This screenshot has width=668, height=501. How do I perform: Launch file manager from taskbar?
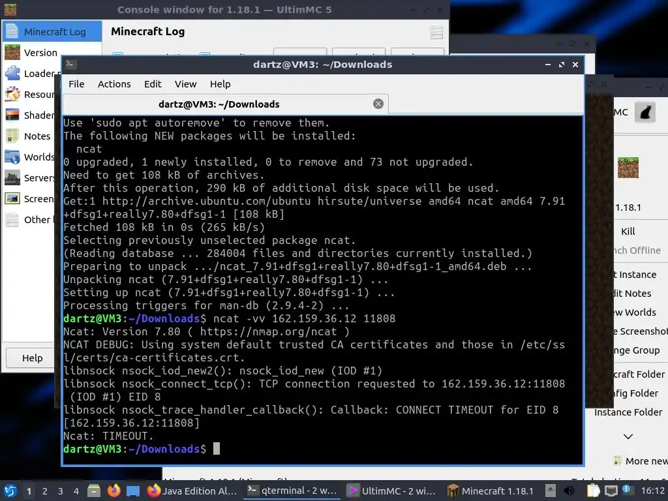click(94, 491)
